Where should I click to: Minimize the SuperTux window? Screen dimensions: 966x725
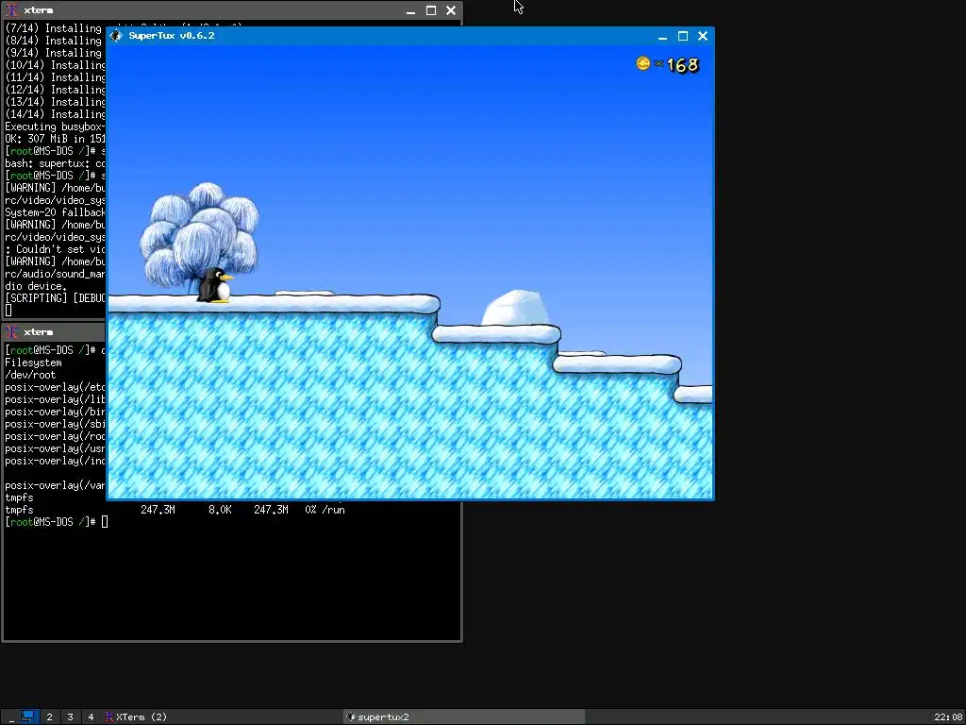pos(663,37)
